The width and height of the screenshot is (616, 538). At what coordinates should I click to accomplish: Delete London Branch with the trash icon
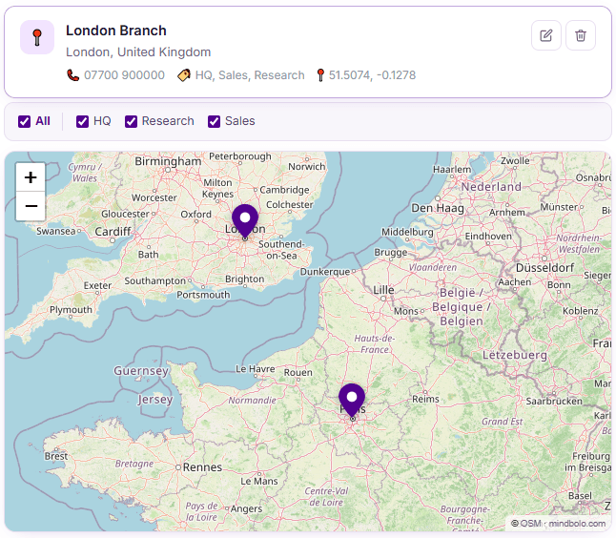click(581, 35)
